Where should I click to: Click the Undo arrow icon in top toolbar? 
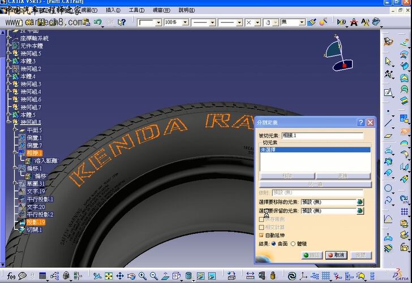(98, 23)
